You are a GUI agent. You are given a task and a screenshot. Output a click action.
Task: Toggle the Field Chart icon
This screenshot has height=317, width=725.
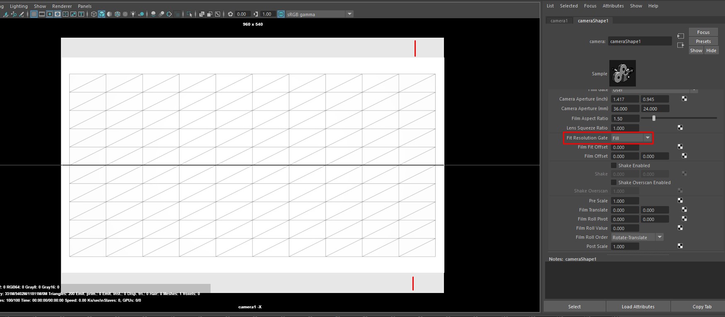[65, 14]
